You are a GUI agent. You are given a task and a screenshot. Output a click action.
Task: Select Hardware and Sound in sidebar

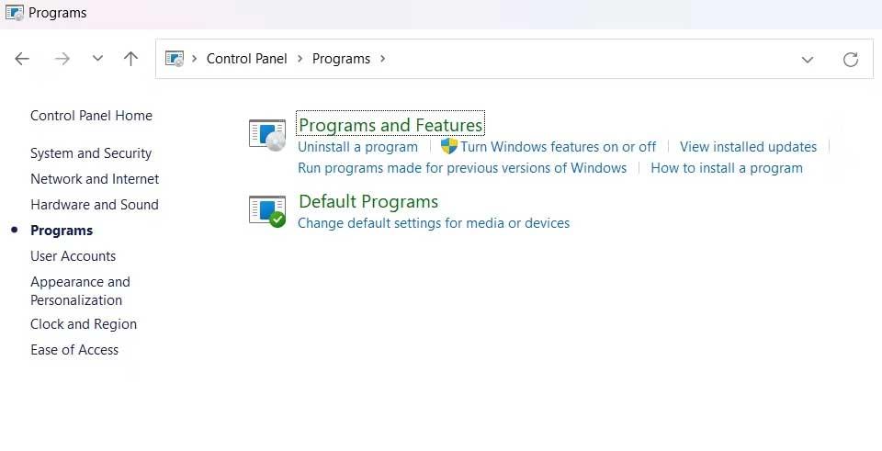pos(95,205)
